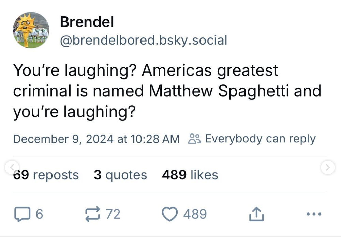
Task: Click the share upload icon
Action: point(256,214)
